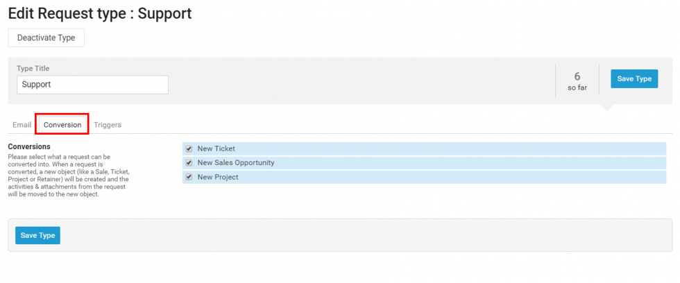The width and height of the screenshot is (680, 283).
Task: Switch to the Email tab
Action: (22, 125)
